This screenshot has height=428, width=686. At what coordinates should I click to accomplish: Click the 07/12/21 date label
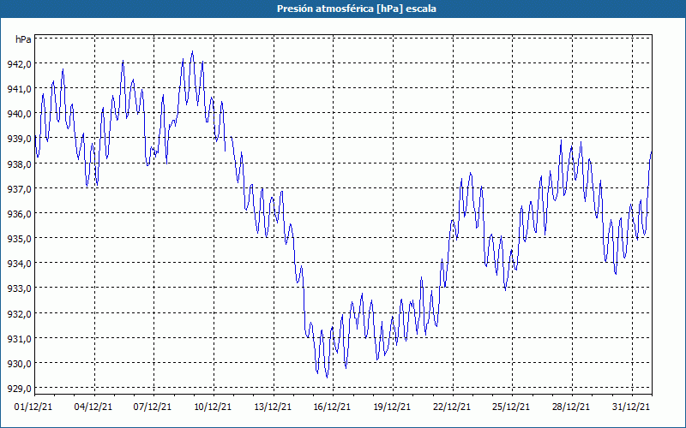[x=153, y=407]
